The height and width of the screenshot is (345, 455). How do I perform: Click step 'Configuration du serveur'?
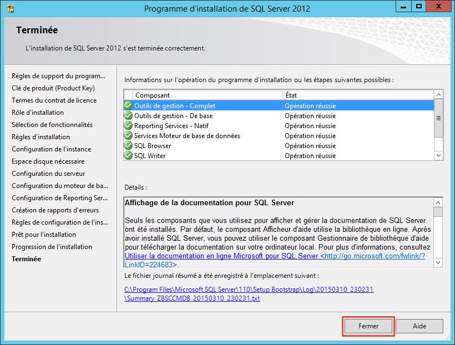(48, 174)
